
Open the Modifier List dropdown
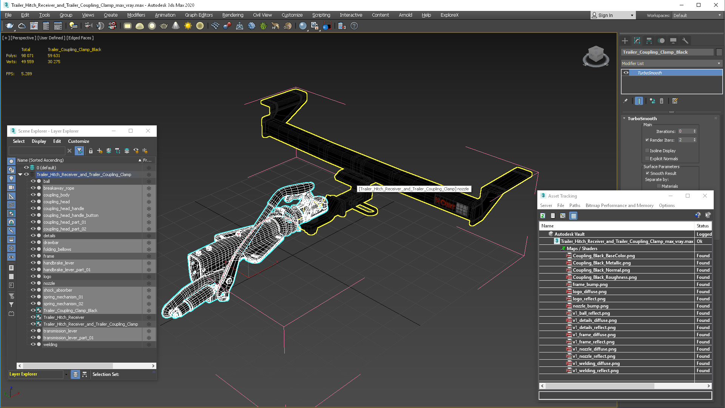pyautogui.click(x=672, y=63)
